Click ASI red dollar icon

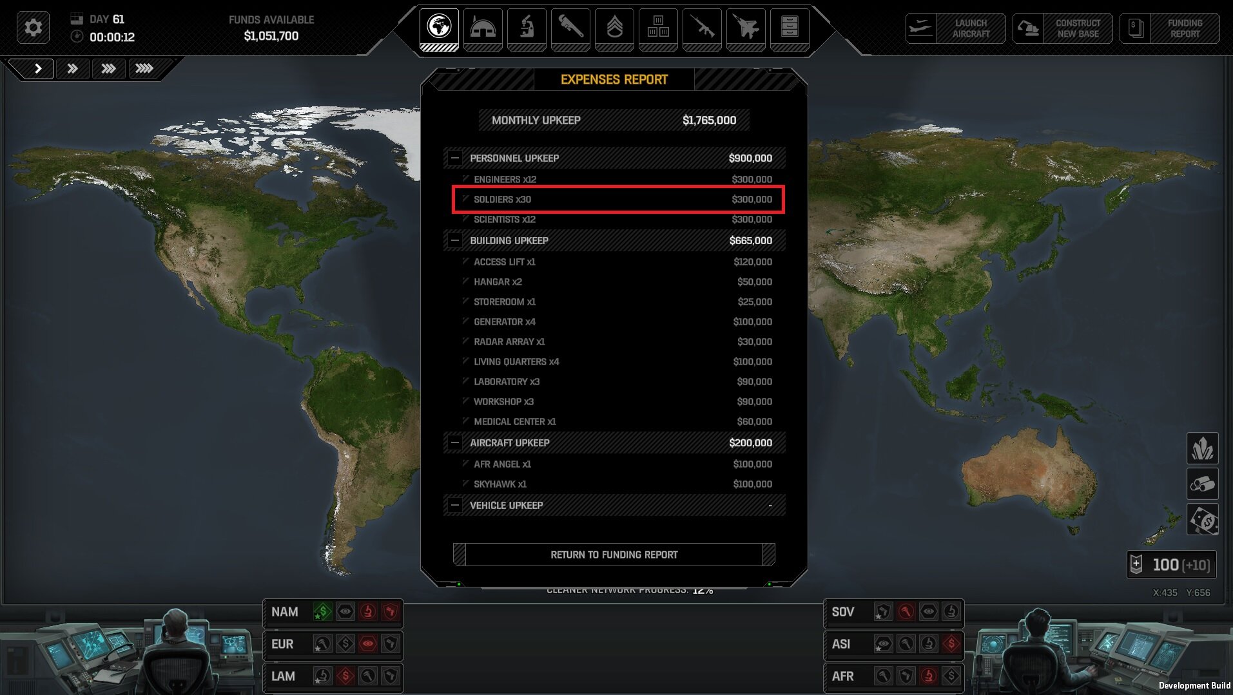click(x=951, y=643)
